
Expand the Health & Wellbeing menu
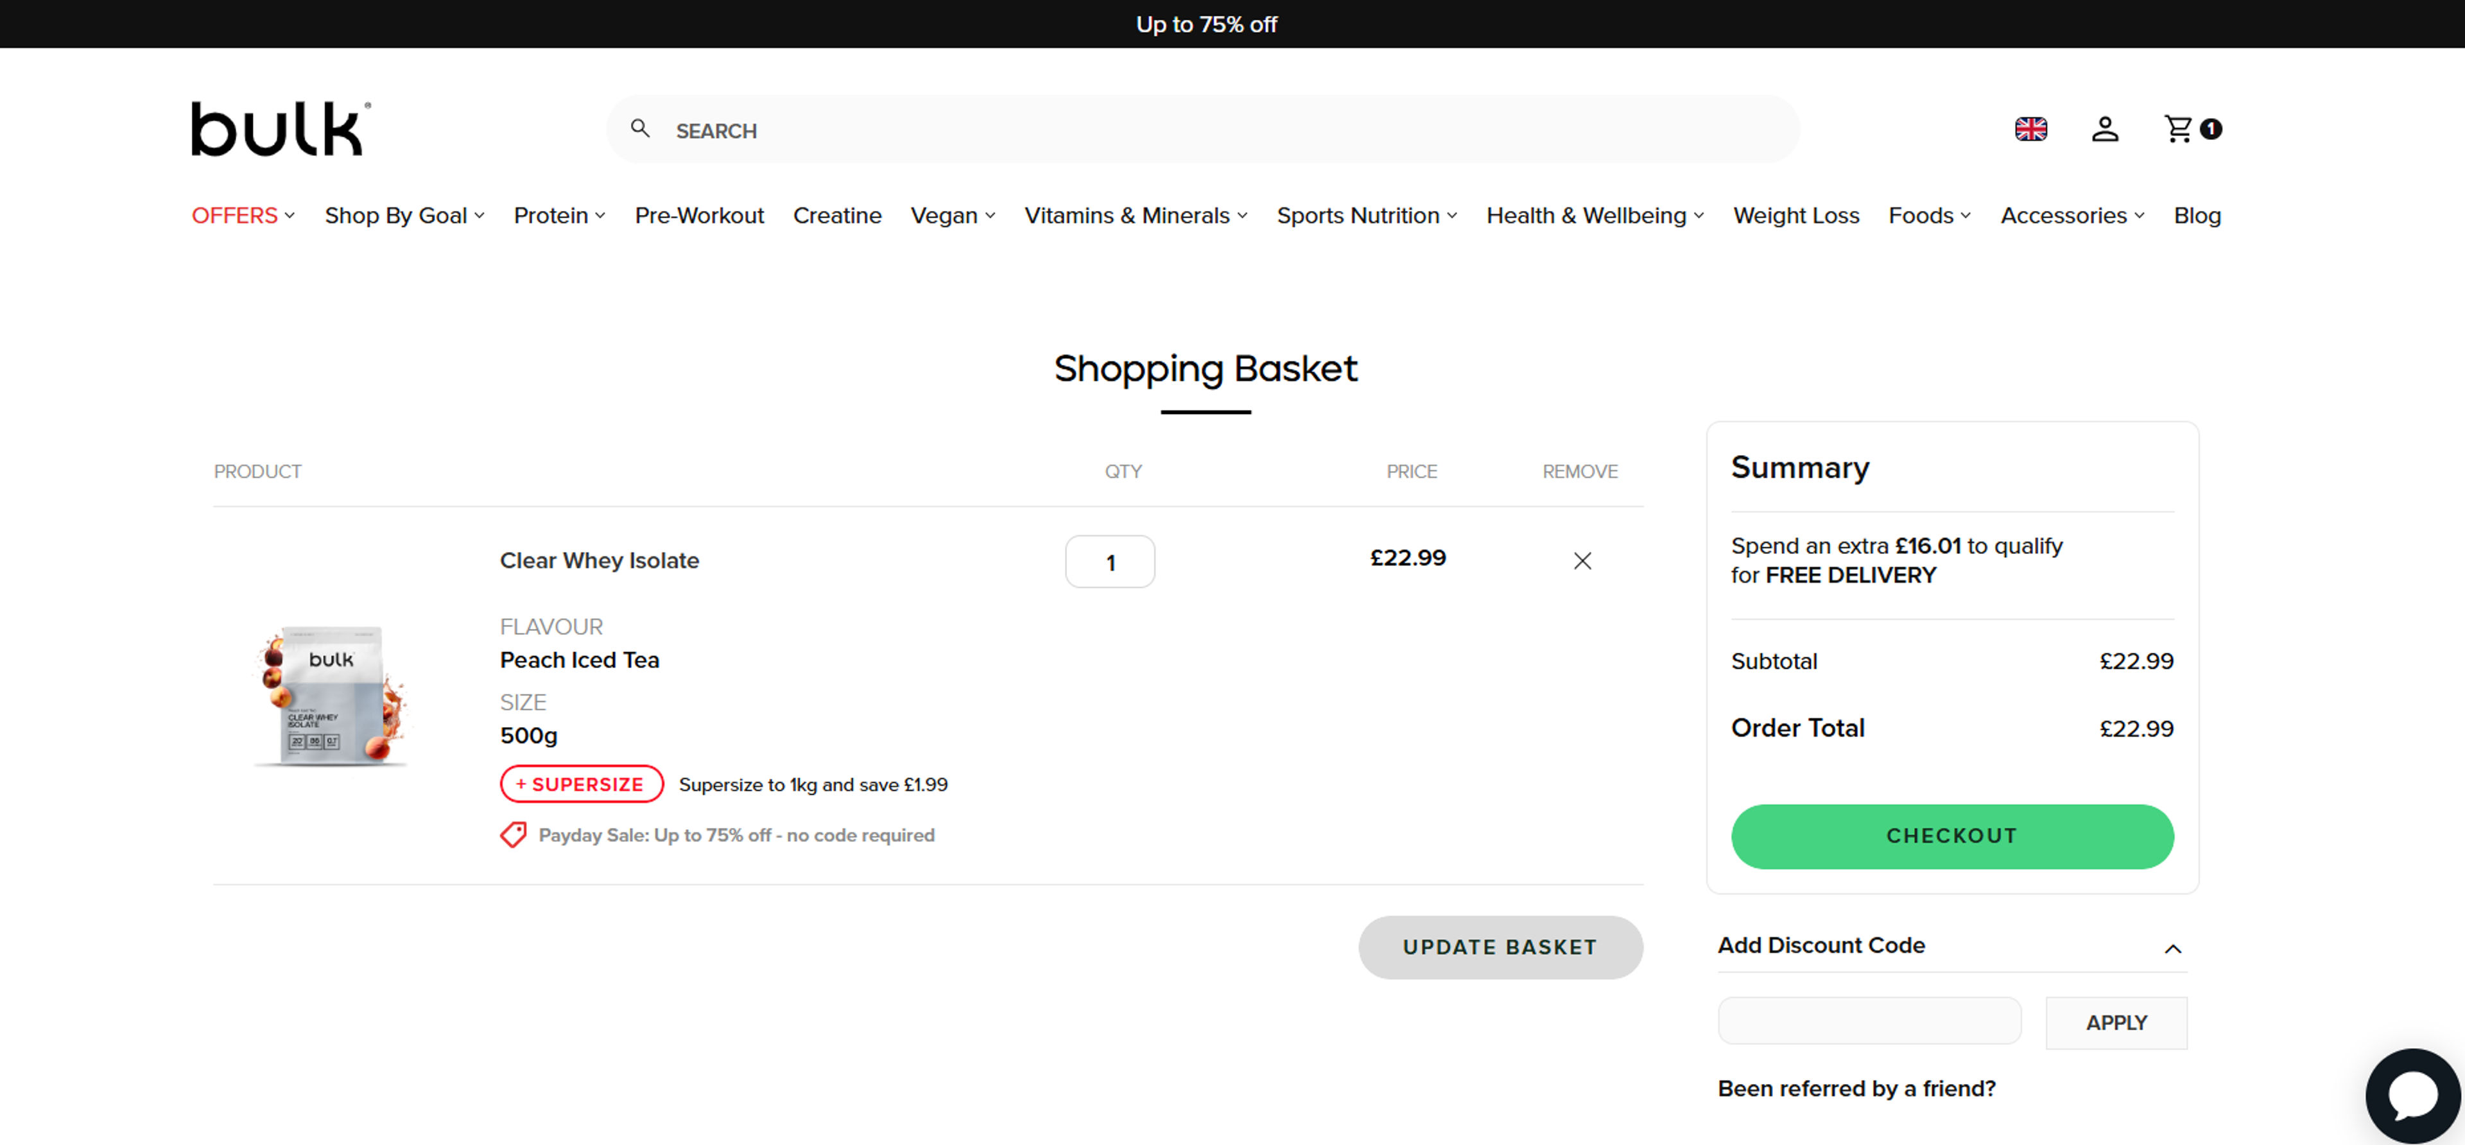point(1594,216)
